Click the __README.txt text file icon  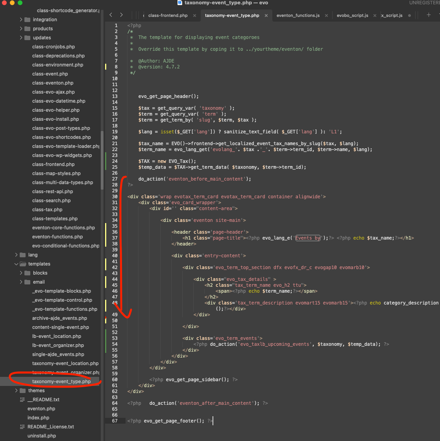coord(22,400)
